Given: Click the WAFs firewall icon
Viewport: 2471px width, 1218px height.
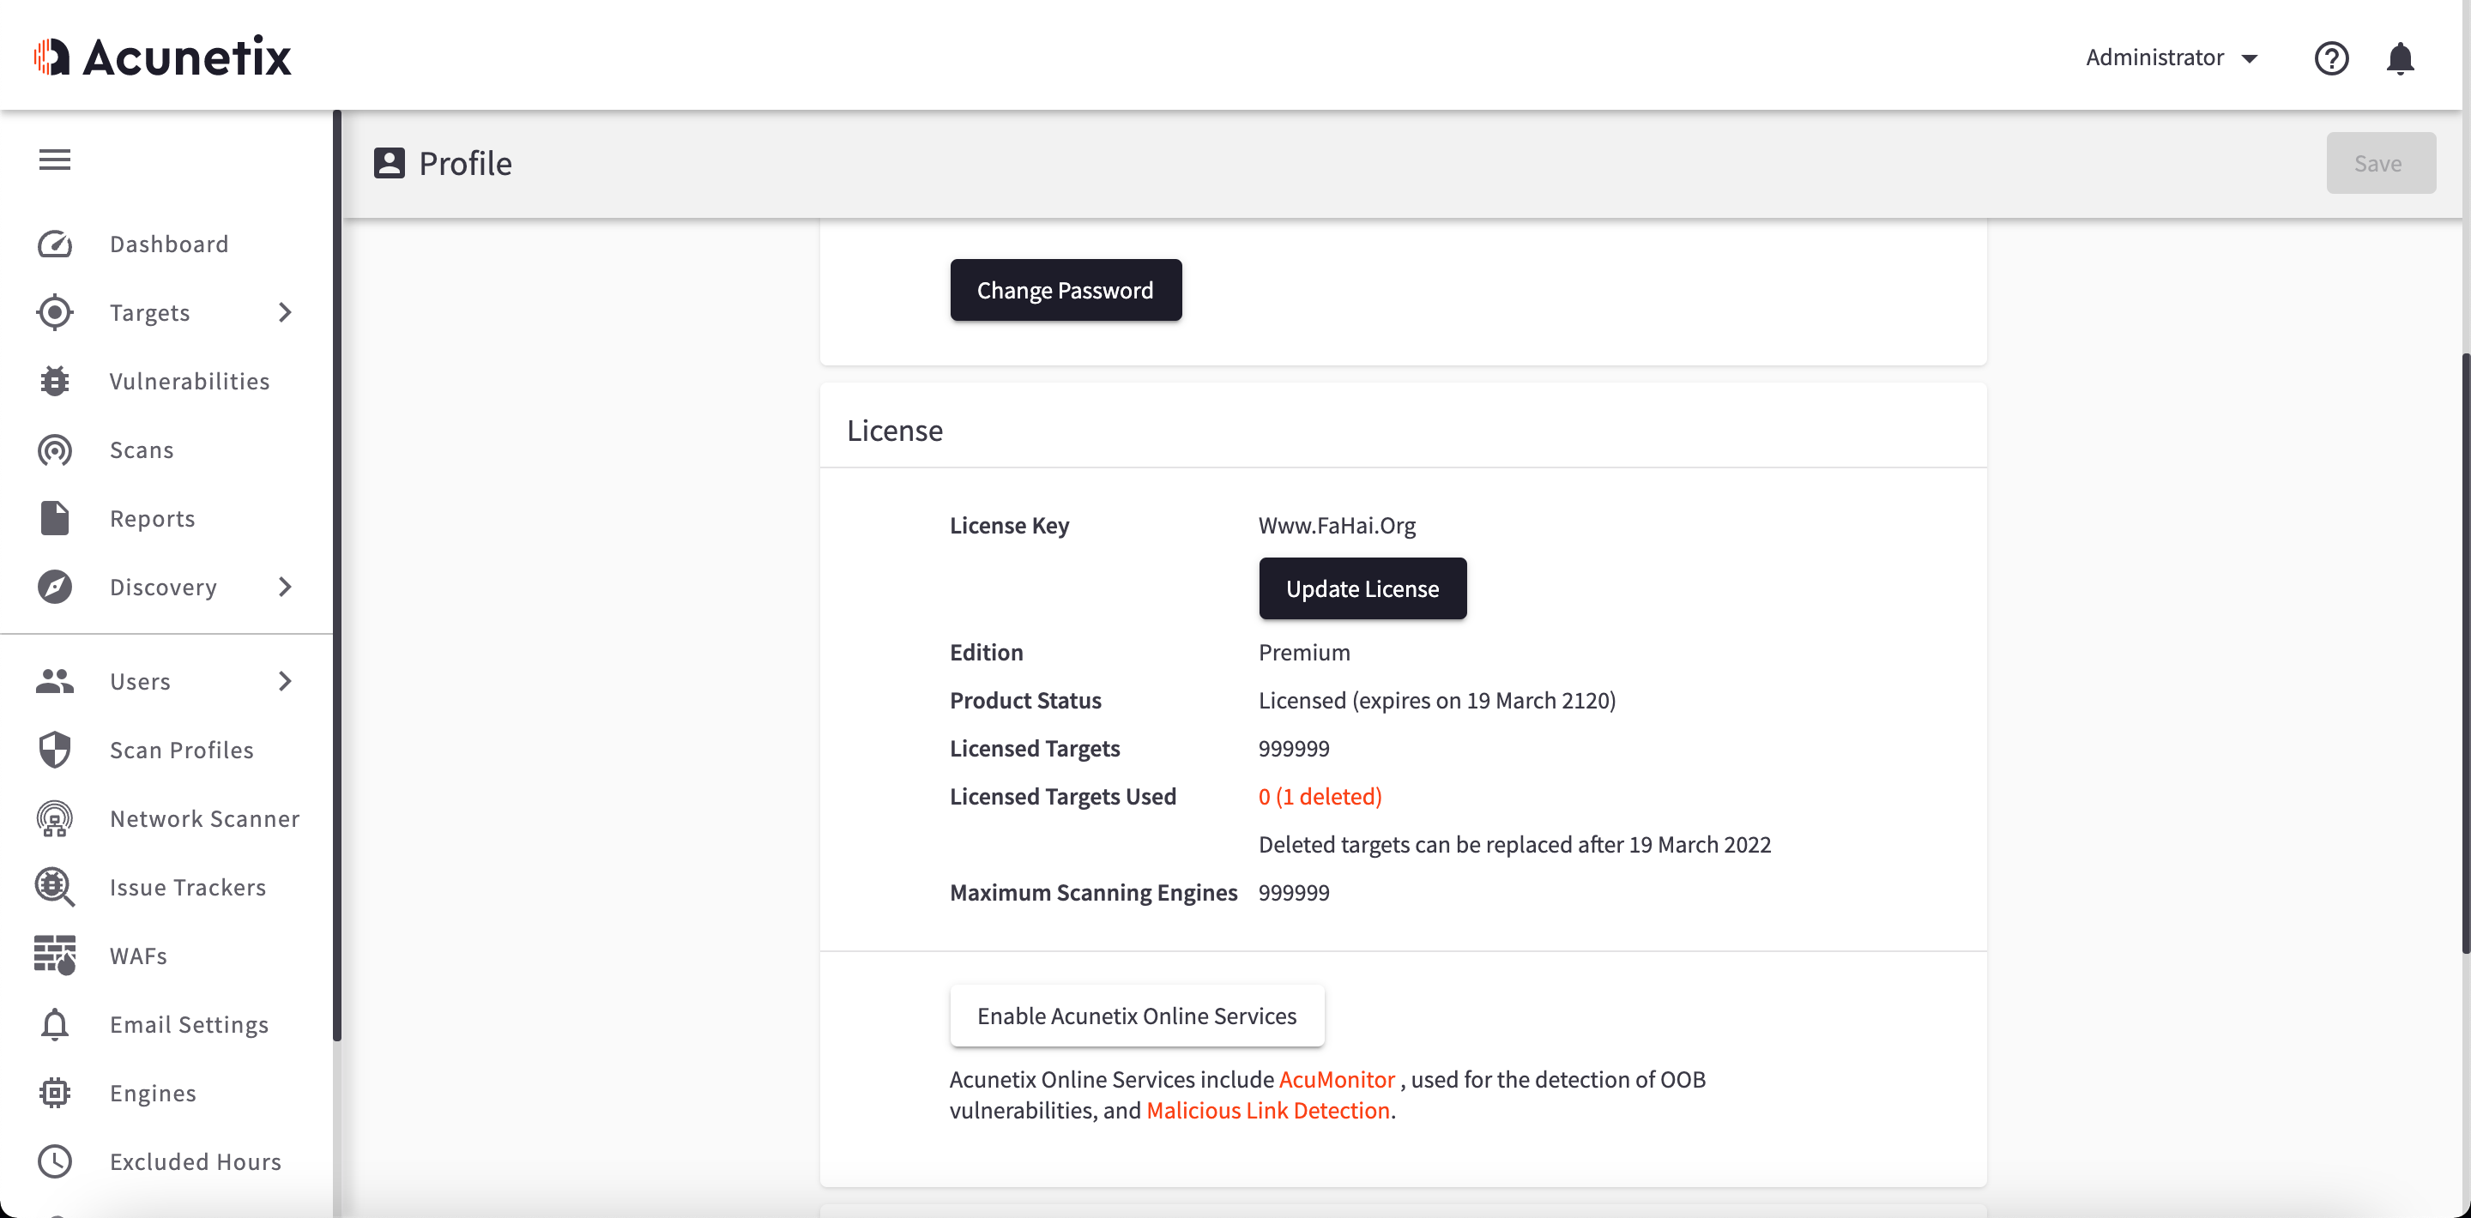Looking at the screenshot, I should [55, 956].
